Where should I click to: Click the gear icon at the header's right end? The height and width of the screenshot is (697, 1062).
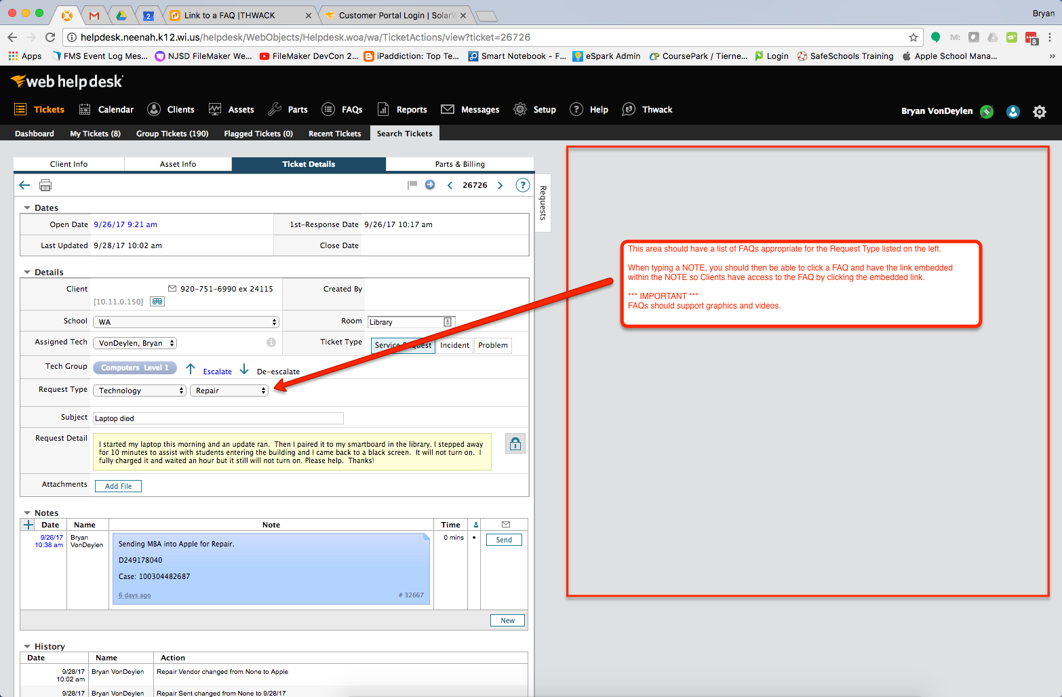[1040, 112]
